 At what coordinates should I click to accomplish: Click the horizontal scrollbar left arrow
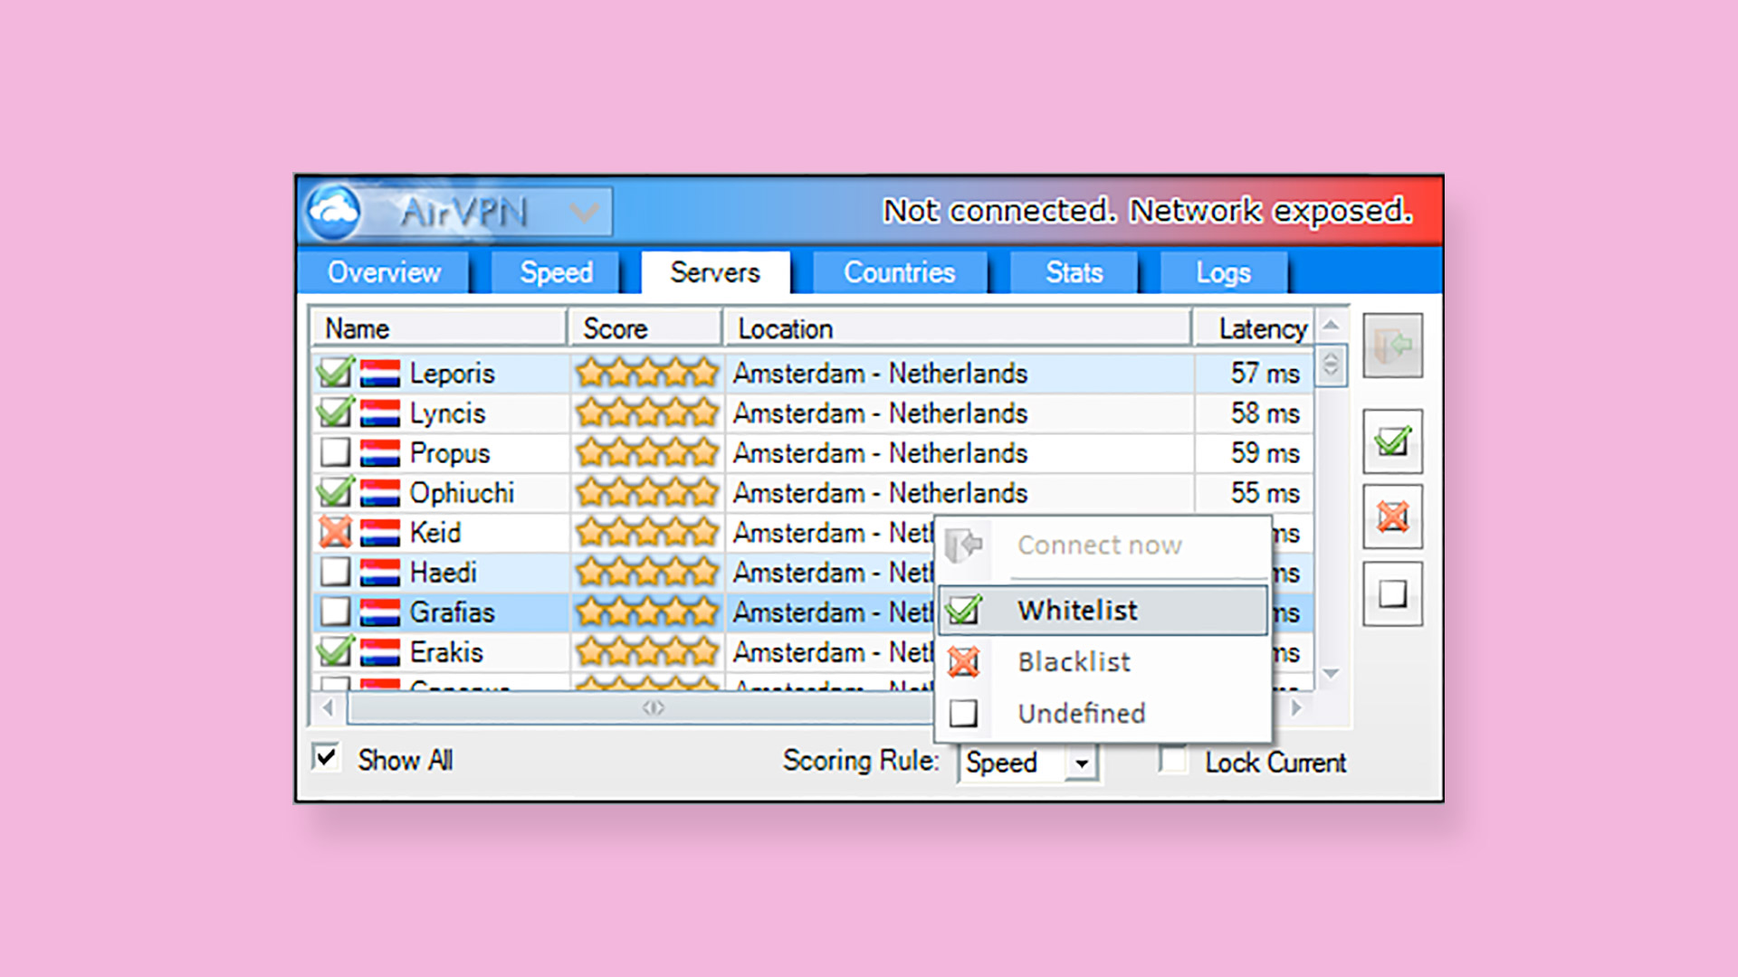[x=328, y=707]
